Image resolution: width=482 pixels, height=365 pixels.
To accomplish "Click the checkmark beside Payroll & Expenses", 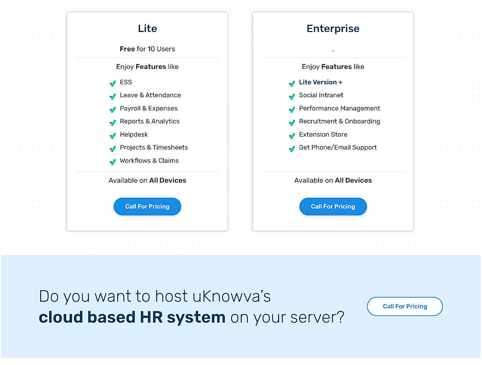I will click(113, 109).
